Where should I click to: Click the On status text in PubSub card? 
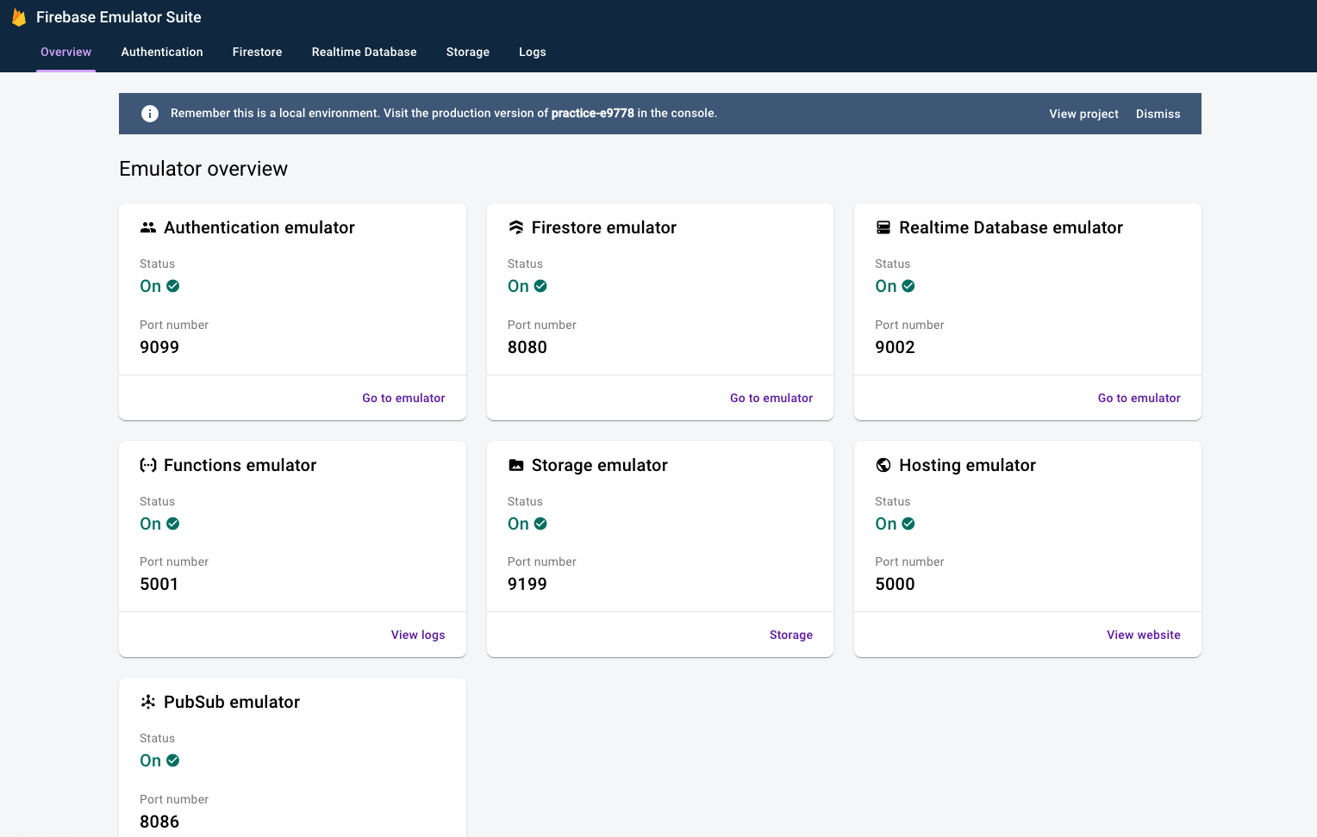pos(151,760)
